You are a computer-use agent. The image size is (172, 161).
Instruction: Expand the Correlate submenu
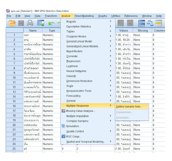[88, 56]
